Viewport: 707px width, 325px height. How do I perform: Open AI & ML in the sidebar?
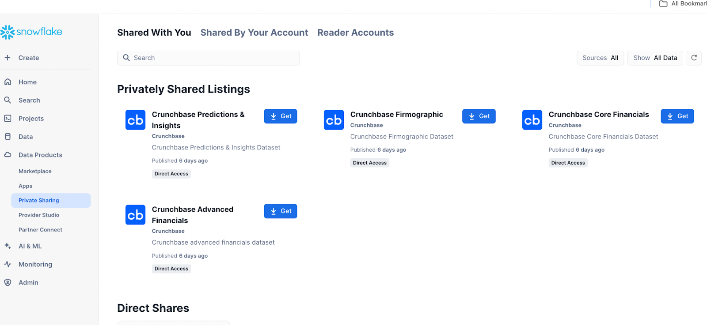30,246
